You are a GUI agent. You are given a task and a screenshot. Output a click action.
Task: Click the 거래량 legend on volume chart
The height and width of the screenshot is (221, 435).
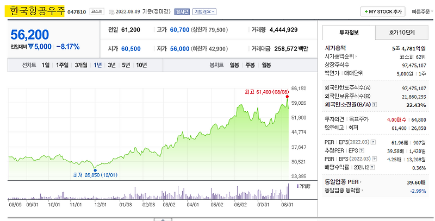(x=303, y=186)
